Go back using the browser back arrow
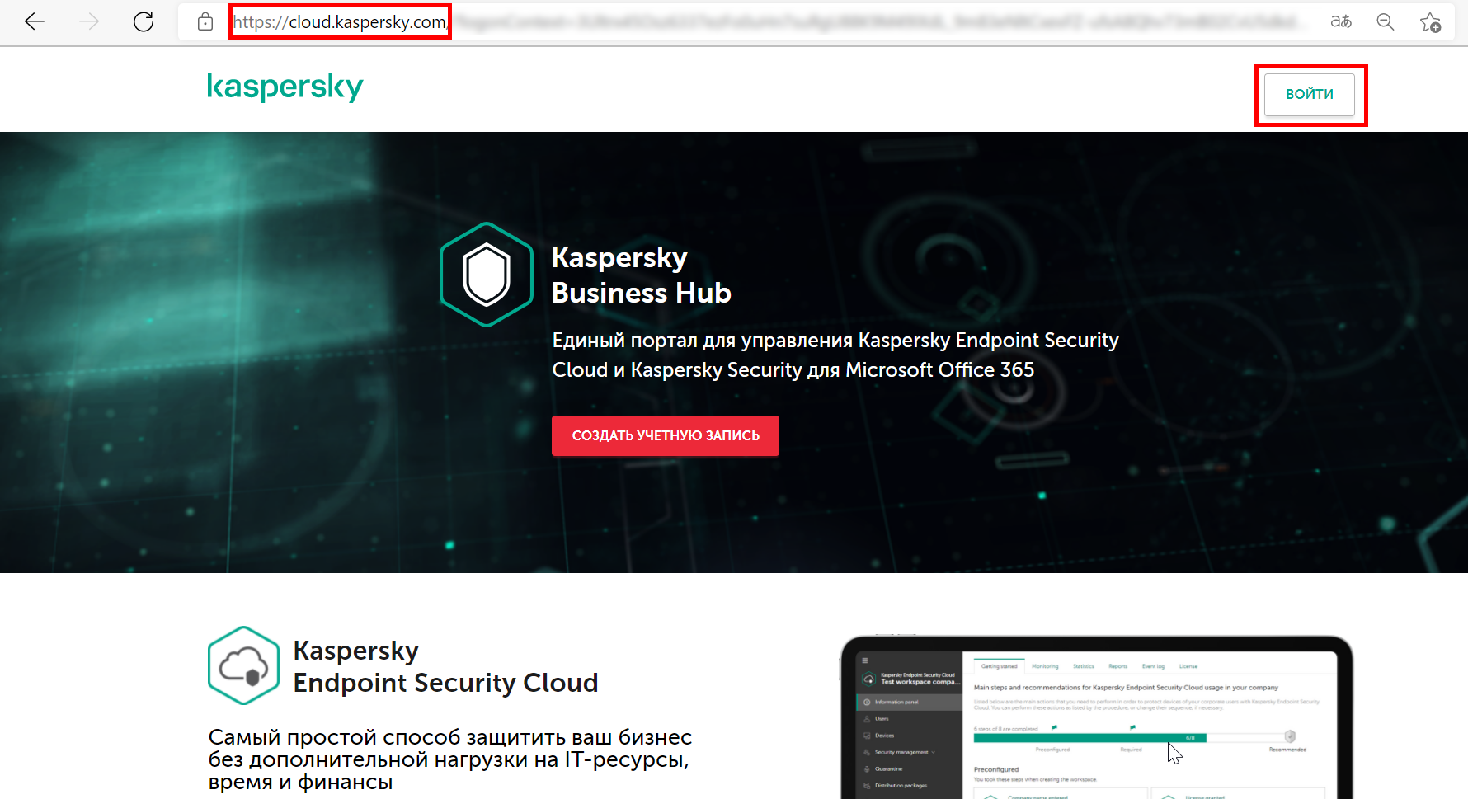This screenshot has width=1468, height=799. [x=35, y=22]
